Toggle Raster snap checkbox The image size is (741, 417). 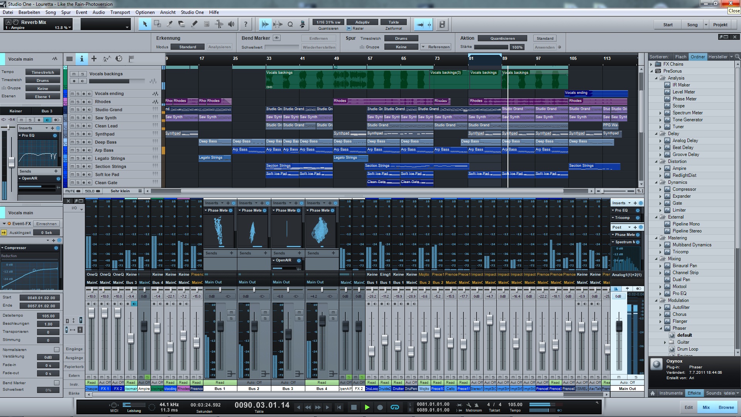[x=349, y=29]
